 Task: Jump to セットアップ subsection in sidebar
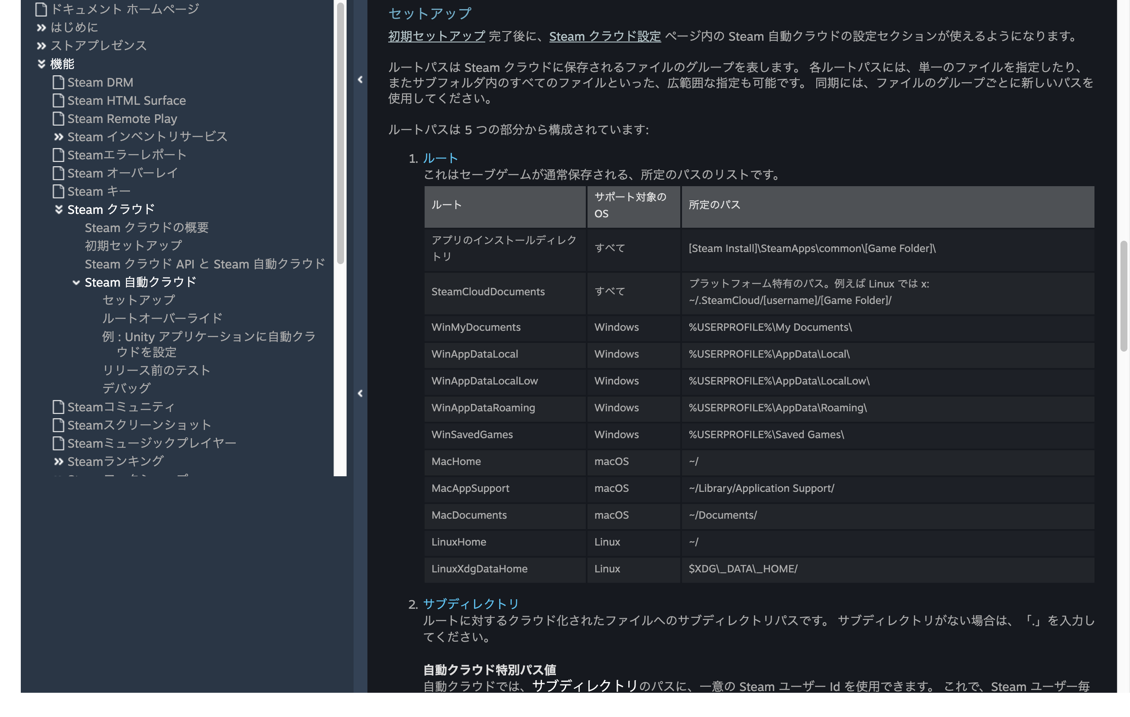[x=139, y=300]
